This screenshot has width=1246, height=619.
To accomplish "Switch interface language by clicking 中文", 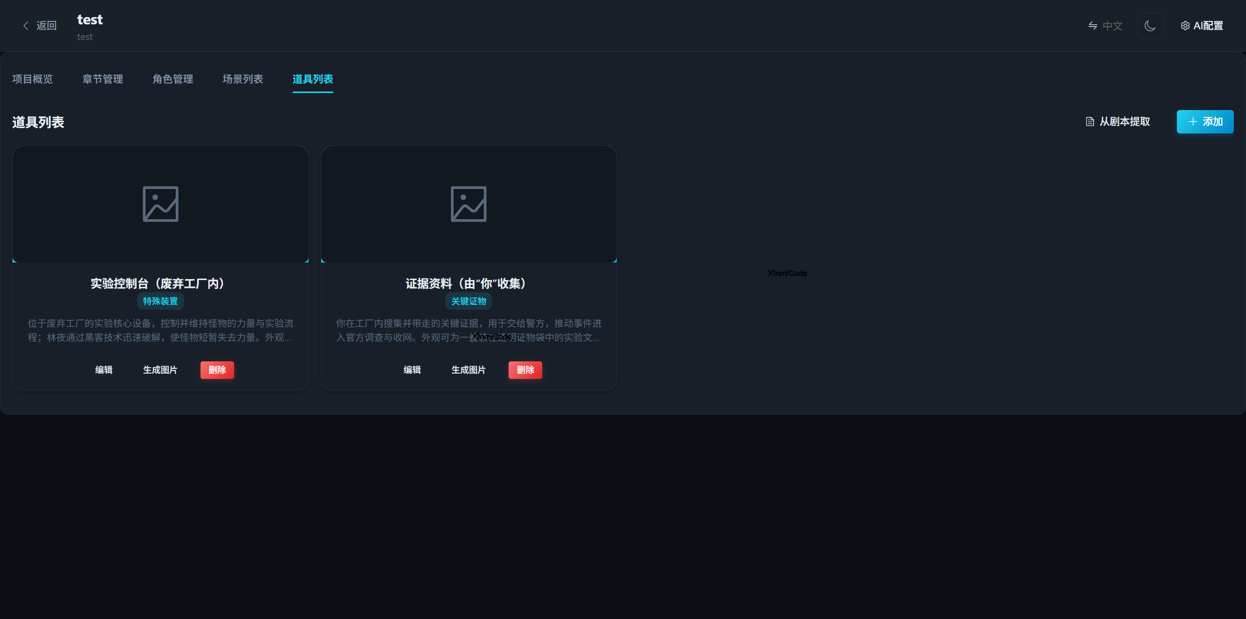I will [1112, 25].
